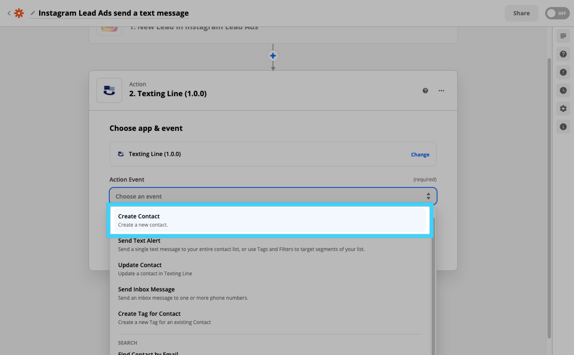Click the 'Choose app & event' heading
The height and width of the screenshot is (355, 574).
pyautogui.click(x=146, y=128)
